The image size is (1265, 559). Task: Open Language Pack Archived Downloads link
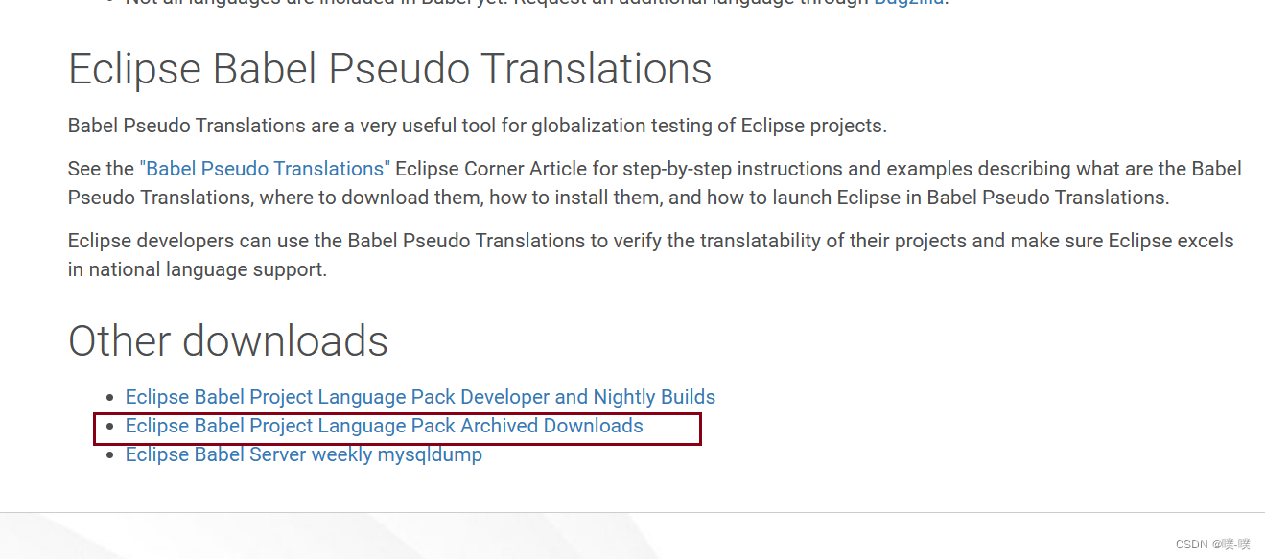click(x=384, y=426)
